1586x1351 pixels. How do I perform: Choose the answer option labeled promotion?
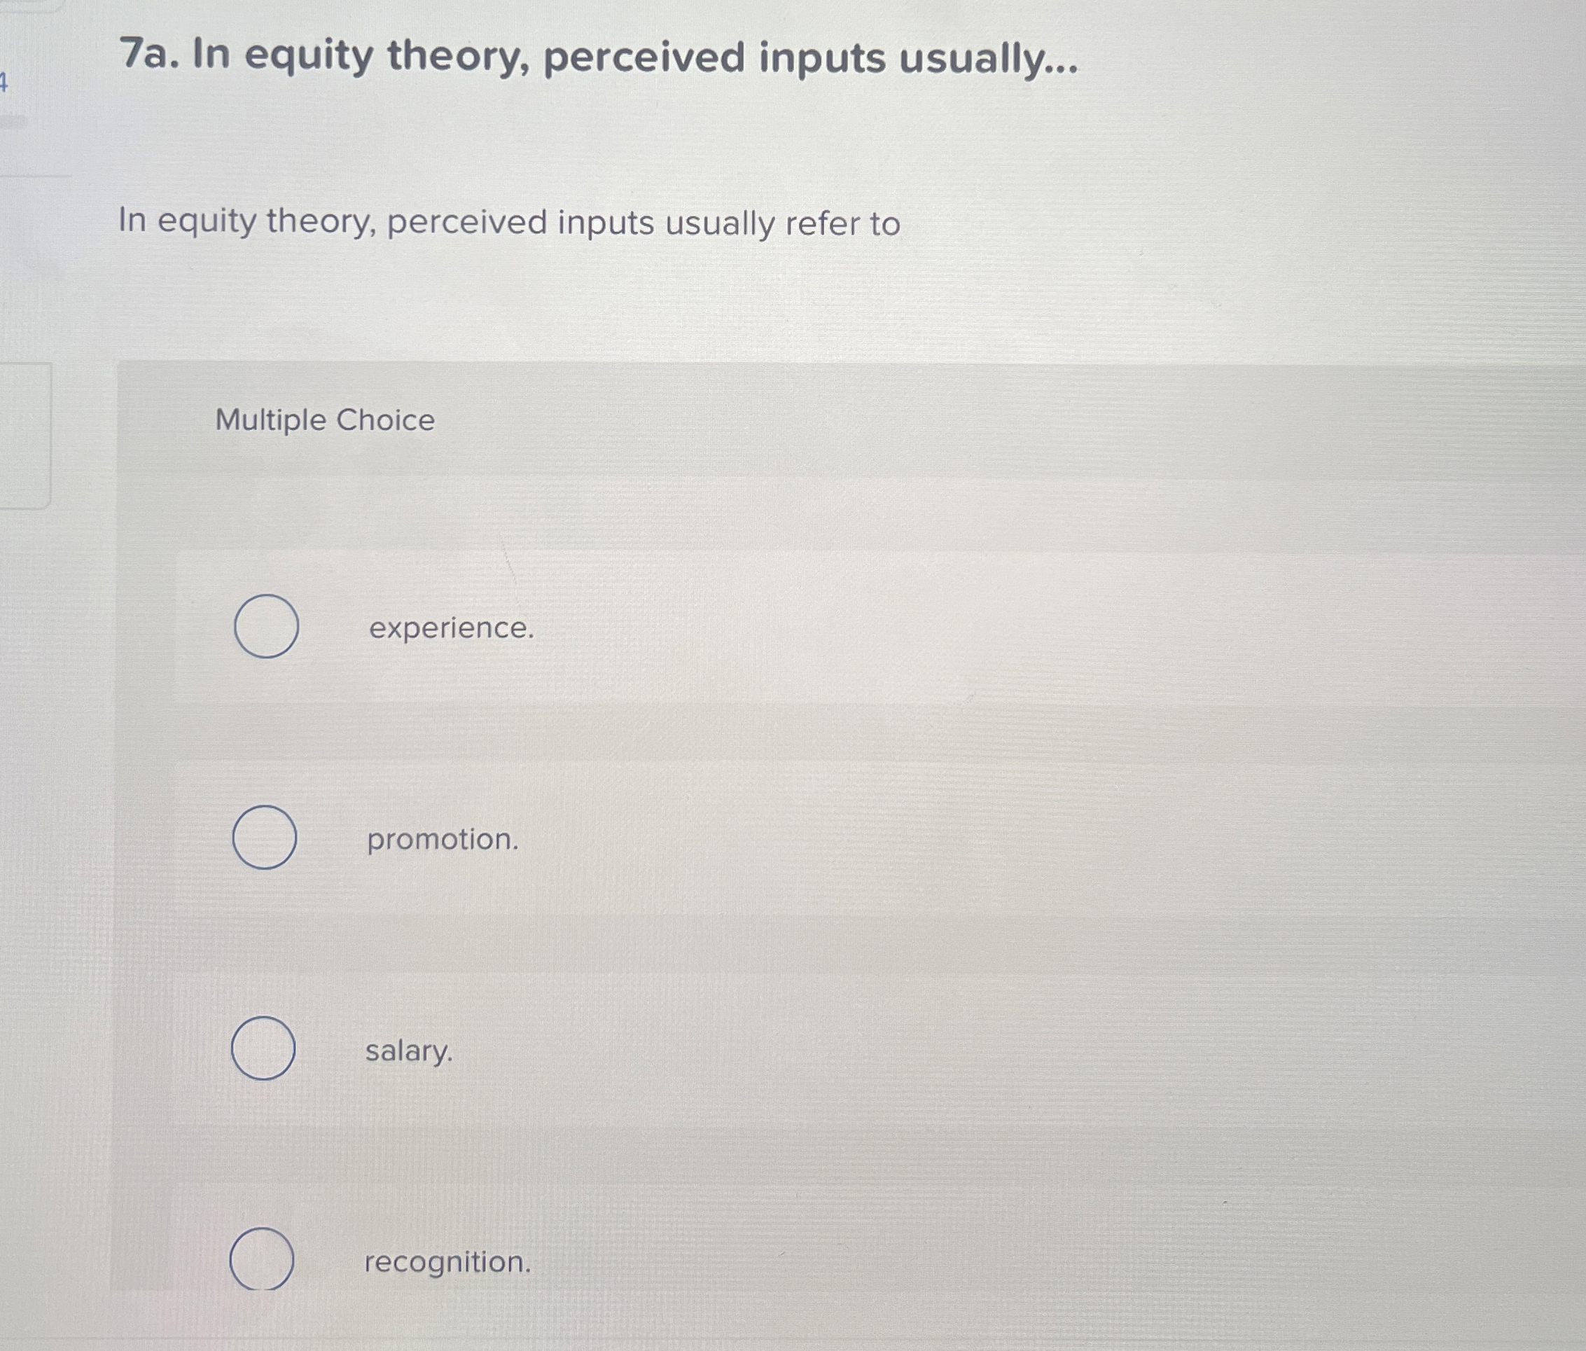point(443,840)
